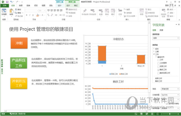Click the Manually Schedule pushpin icon
181x116 pixels.
coord(85,11)
